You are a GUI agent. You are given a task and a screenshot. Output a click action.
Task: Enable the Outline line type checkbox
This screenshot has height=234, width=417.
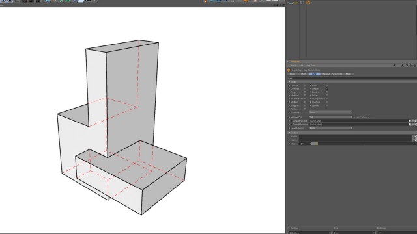tap(305, 85)
